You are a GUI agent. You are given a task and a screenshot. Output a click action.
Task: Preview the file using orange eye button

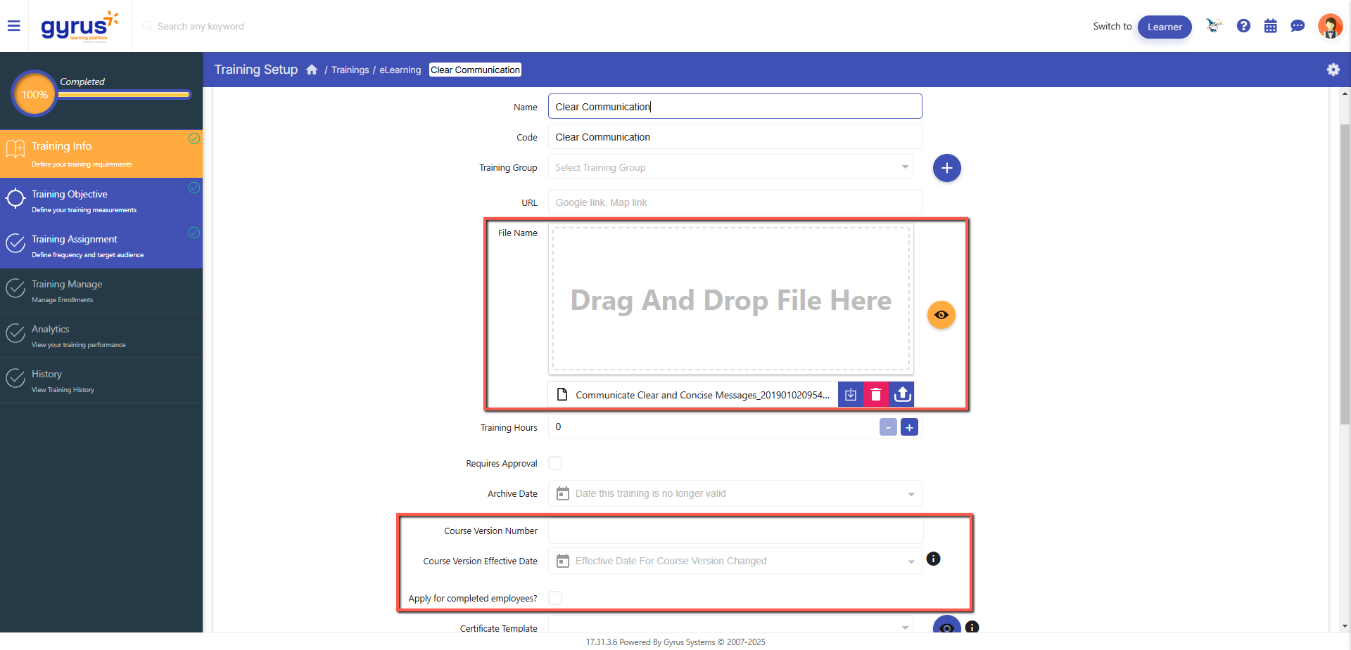941,315
